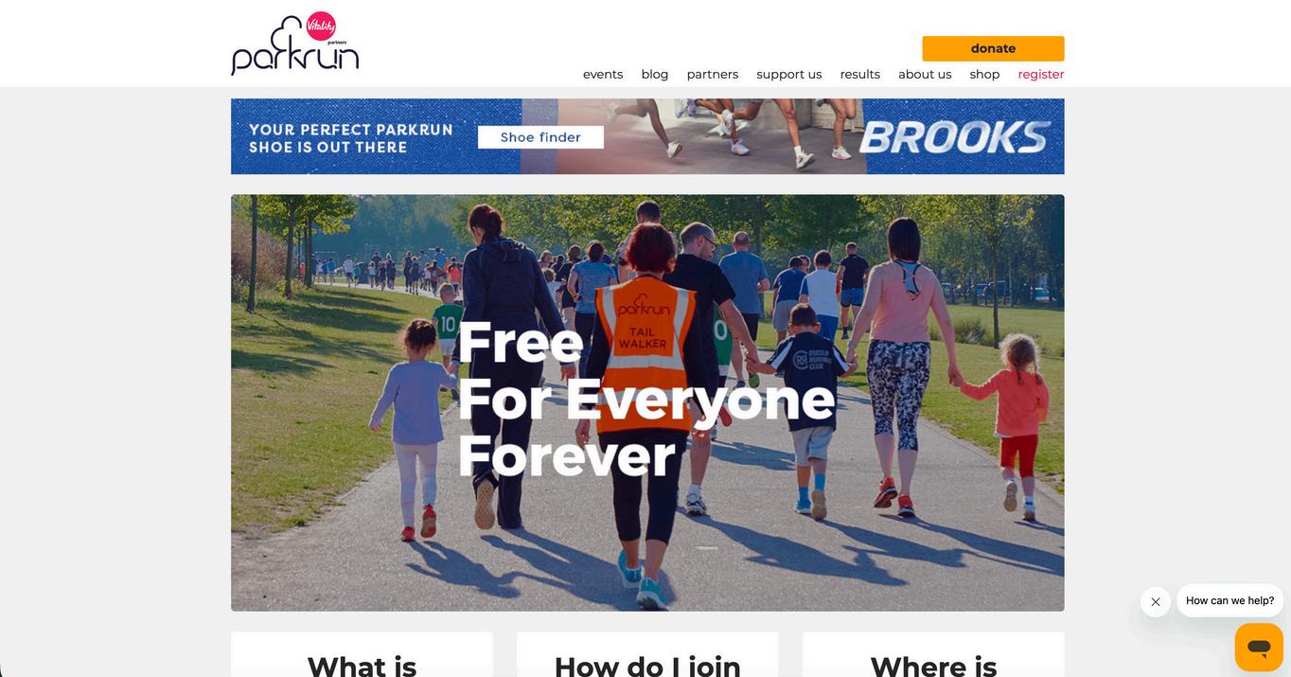Click the parkrun logo in header
Screen dimensions: 1291x677
click(x=294, y=45)
